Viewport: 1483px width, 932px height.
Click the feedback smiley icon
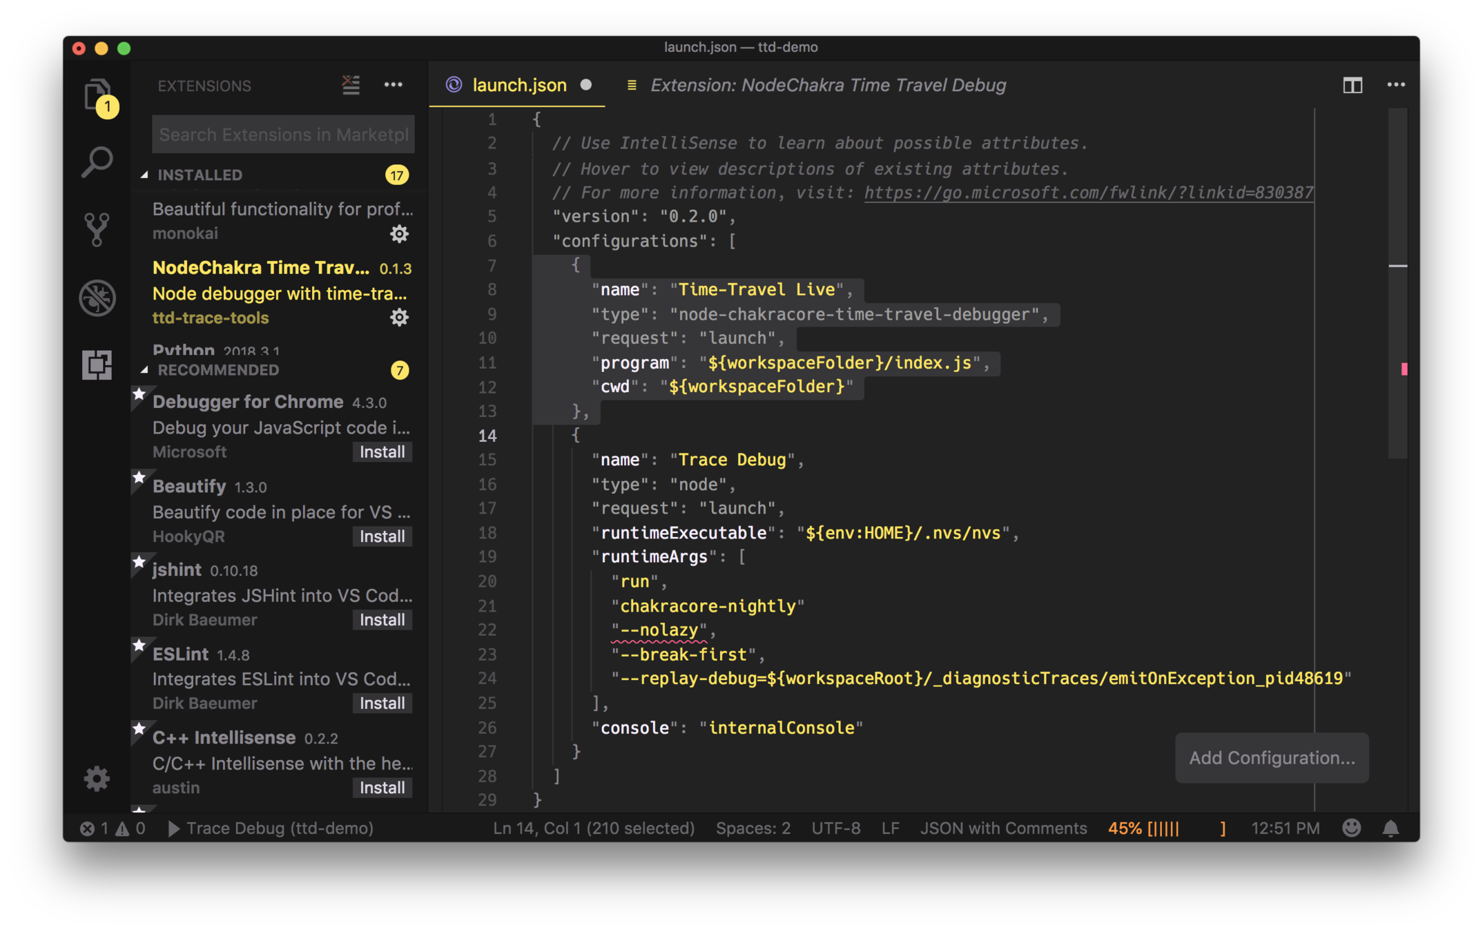1351,828
